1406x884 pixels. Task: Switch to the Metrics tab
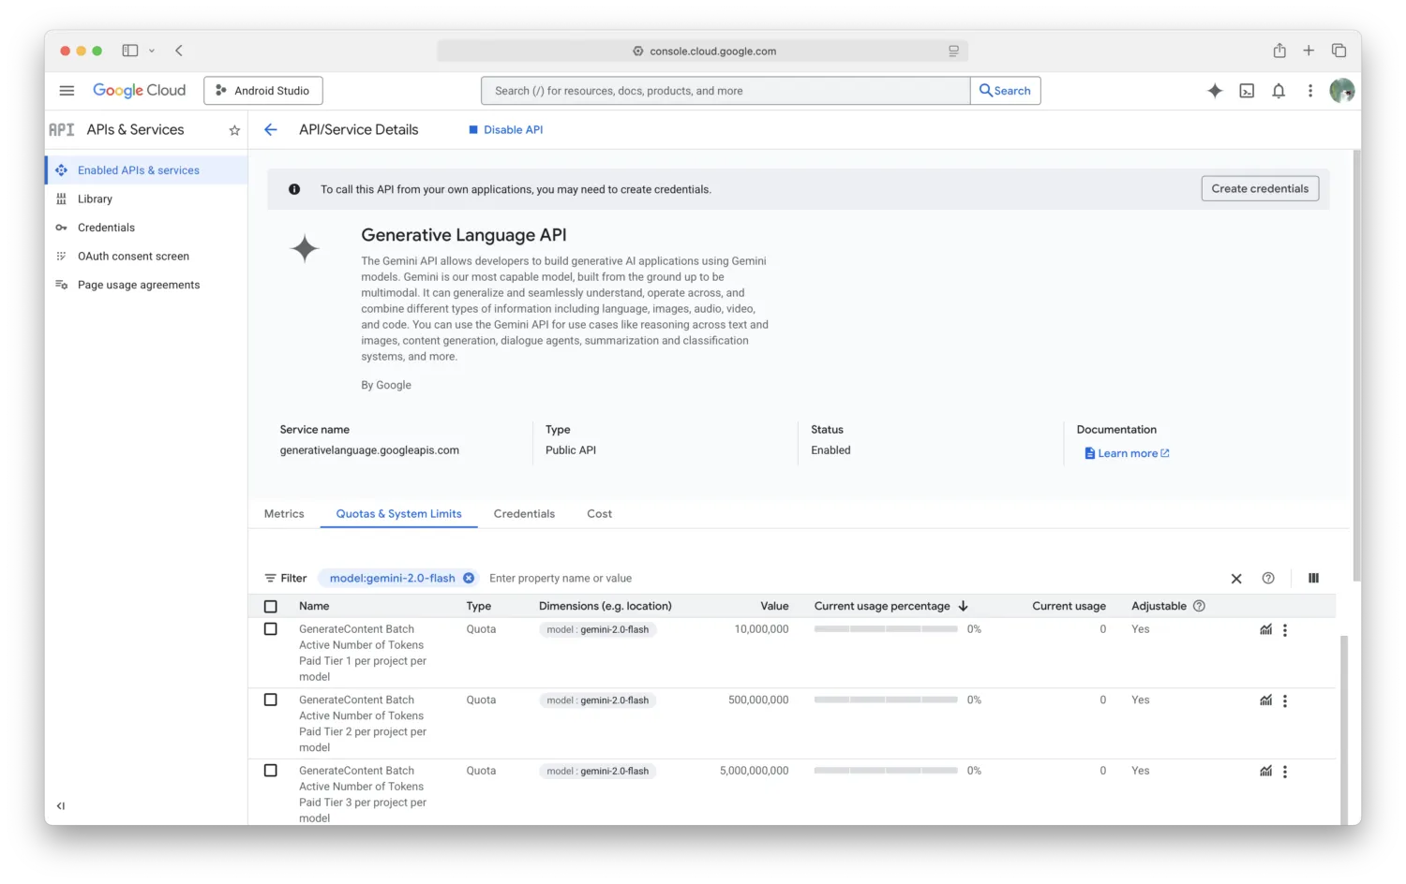[284, 513]
